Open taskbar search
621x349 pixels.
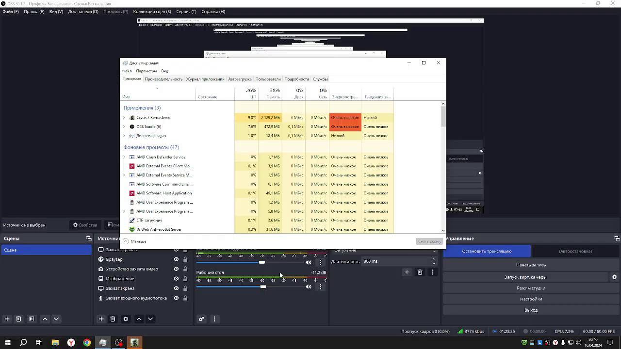coord(23,343)
